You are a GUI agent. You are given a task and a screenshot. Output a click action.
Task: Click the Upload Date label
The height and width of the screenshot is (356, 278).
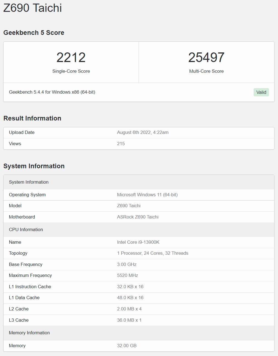pyautogui.click(x=22, y=132)
